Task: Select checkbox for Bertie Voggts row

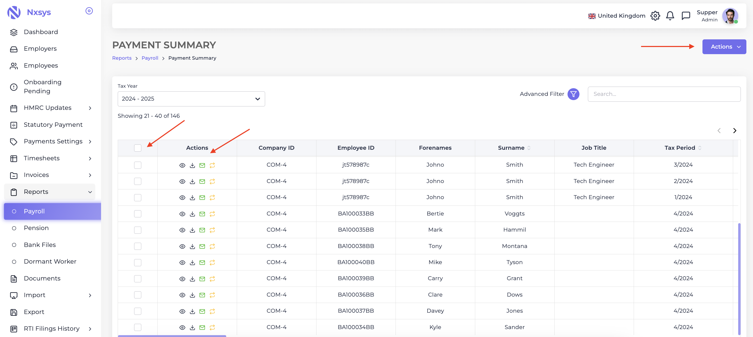Action: coord(138,214)
